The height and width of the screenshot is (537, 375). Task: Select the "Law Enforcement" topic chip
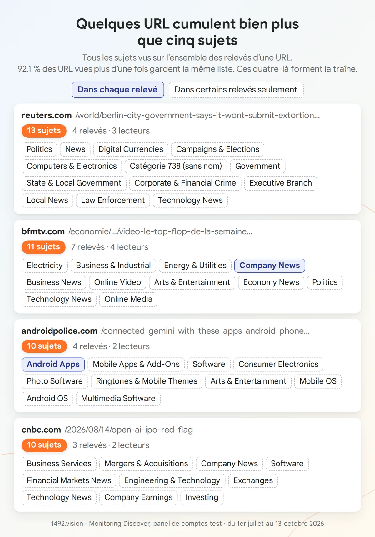(x=113, y=201)
